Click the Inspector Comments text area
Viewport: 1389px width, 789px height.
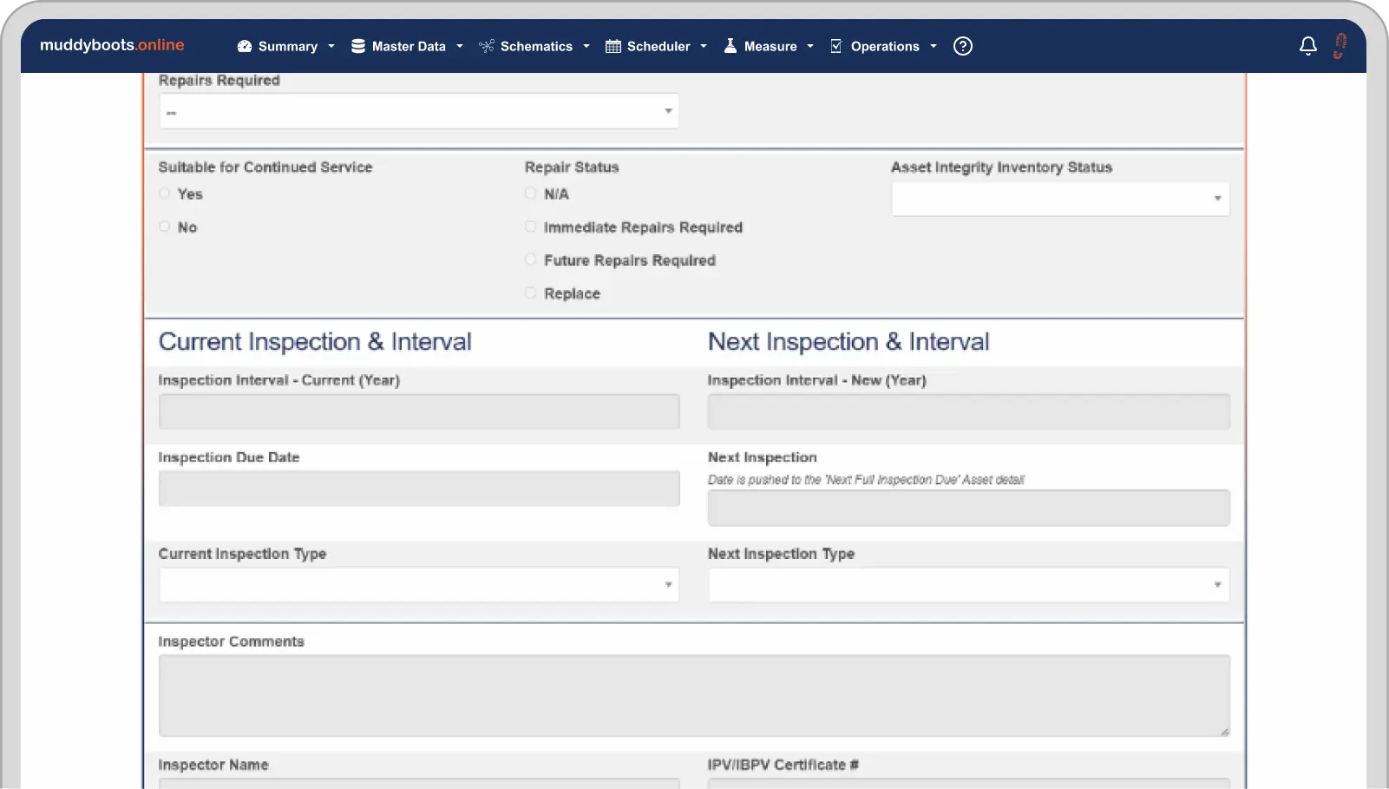tap(693, 695)
